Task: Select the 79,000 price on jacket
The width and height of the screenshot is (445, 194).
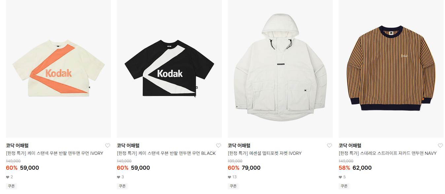Action: click(x=251, y=168)
